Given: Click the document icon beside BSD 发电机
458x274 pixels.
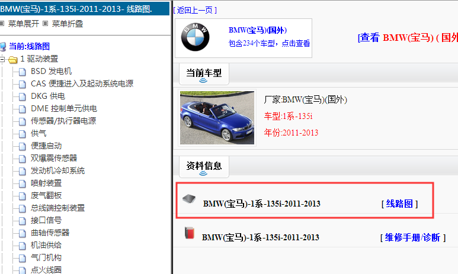Looking at the screenshot, I should [22, 71].
